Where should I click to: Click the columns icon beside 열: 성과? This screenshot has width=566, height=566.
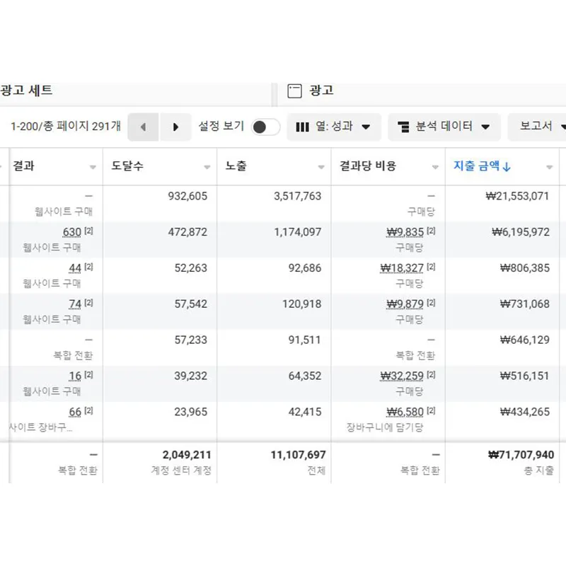(x=303, y=127)
